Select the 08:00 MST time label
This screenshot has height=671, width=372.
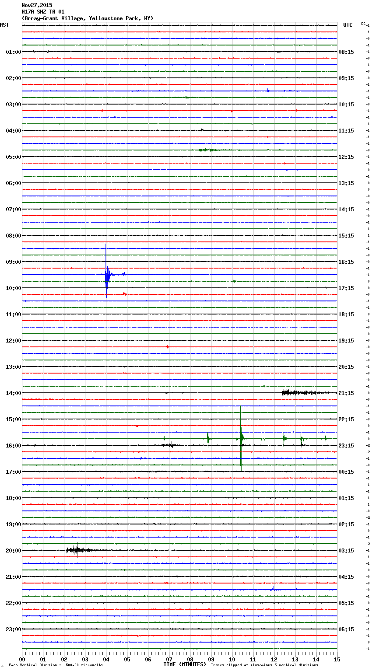point(13,236)
